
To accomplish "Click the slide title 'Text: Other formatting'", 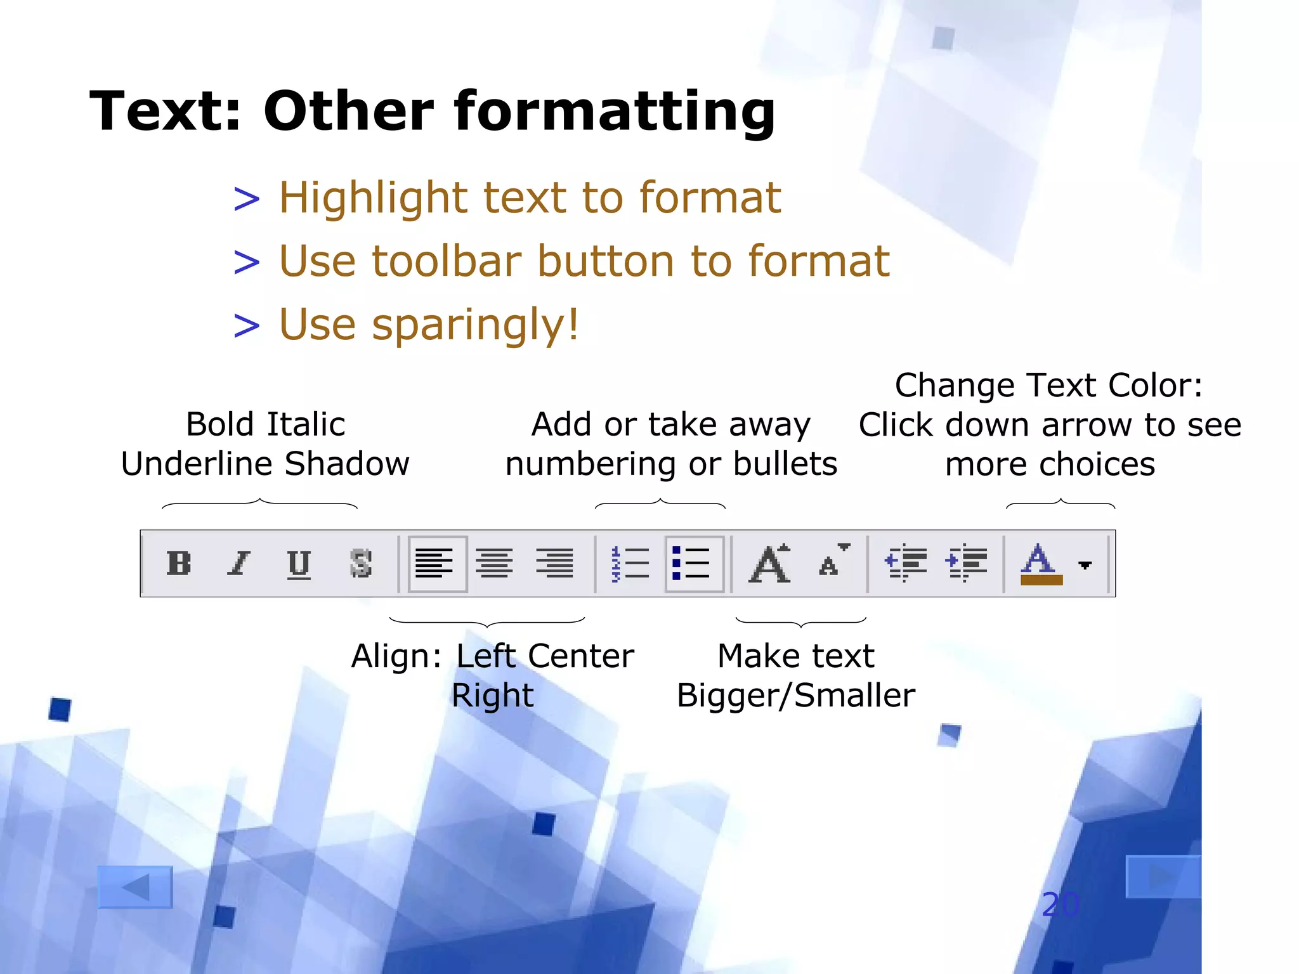I will (432, 112).
